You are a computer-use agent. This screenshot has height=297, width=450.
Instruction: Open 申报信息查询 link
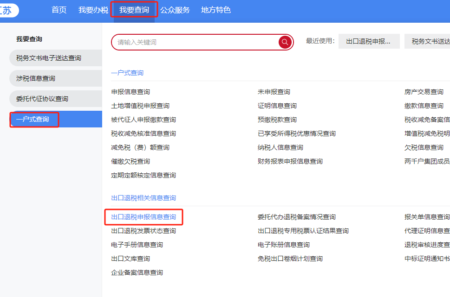tap(130, 92)
